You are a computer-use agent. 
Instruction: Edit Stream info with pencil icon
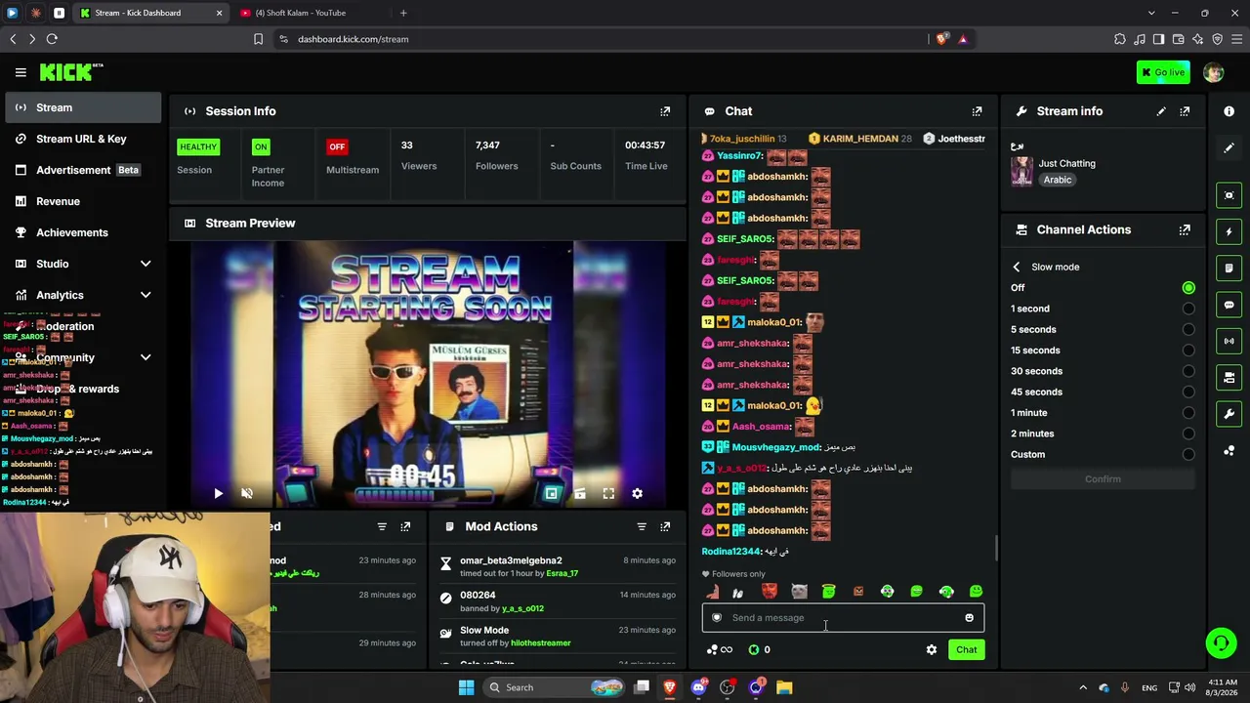[x=1161, y=111]
